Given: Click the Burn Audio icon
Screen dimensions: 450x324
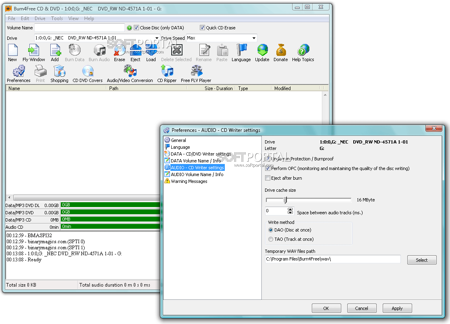Looking at the screenshot, I should click(99, 50).
